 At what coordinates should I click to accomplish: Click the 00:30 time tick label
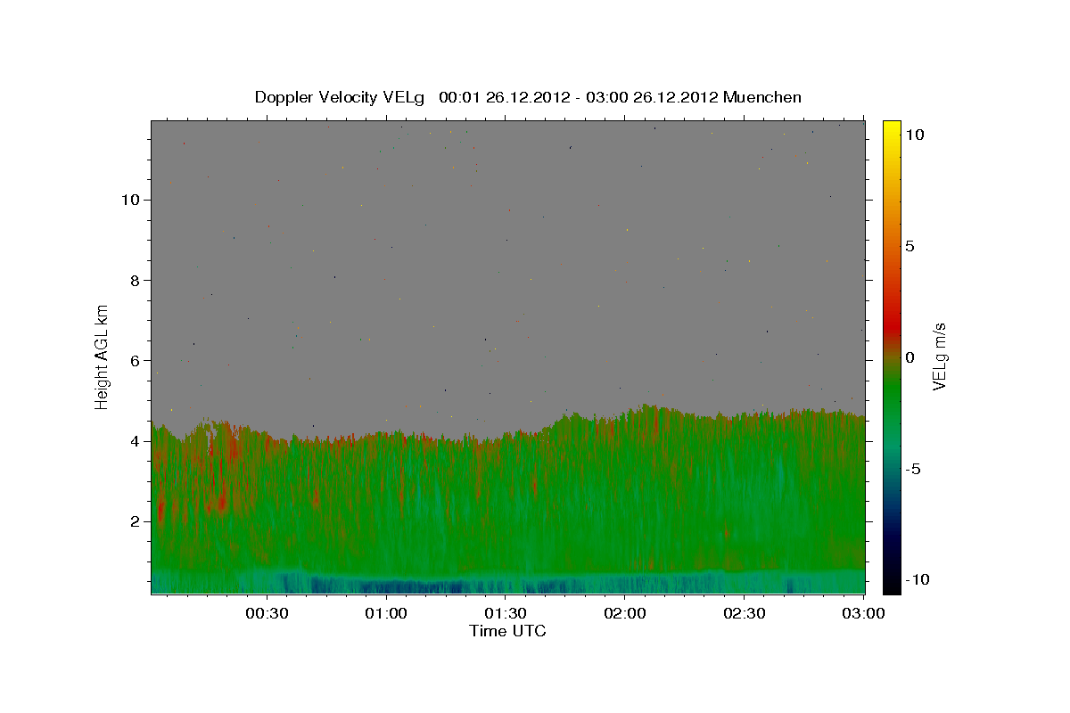click(267, 614)
